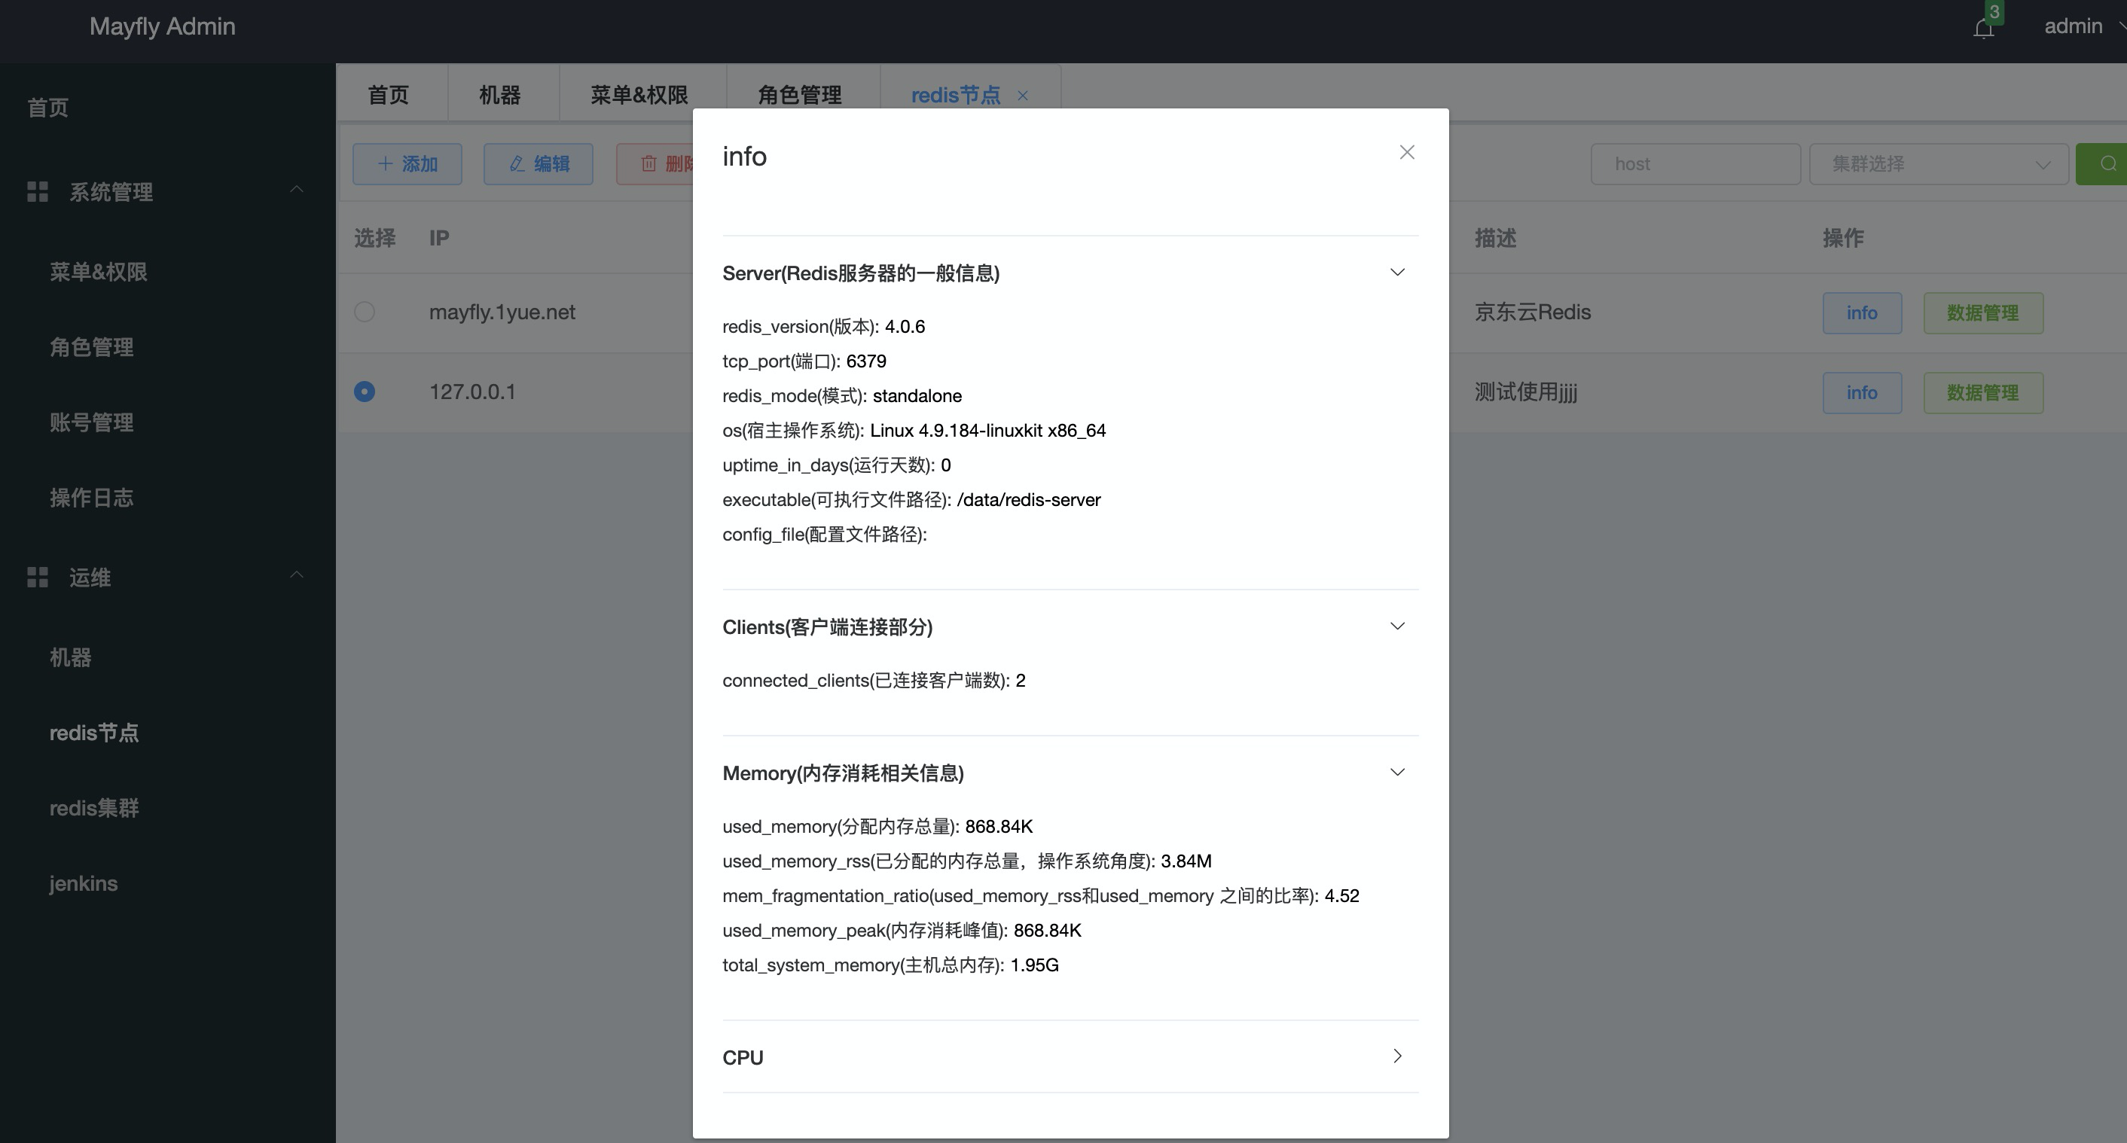The image size is (2127, 1143).
Task: Click the total_system_memory 1.95G line
Action: 890,965
